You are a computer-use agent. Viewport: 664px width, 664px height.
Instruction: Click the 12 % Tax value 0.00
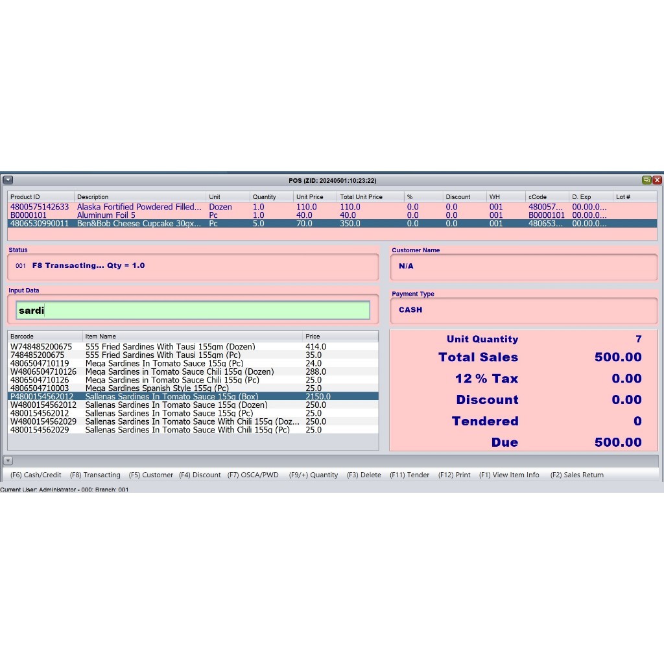click(626, 378)
